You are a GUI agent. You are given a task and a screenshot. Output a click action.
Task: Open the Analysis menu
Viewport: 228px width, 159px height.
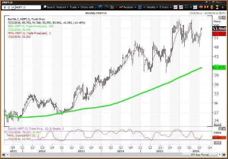[x=127, y=7]
